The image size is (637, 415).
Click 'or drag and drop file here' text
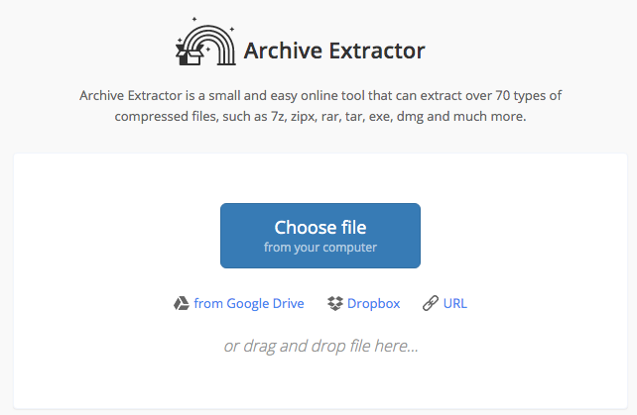pyautogui.click(x=320, y=346)
